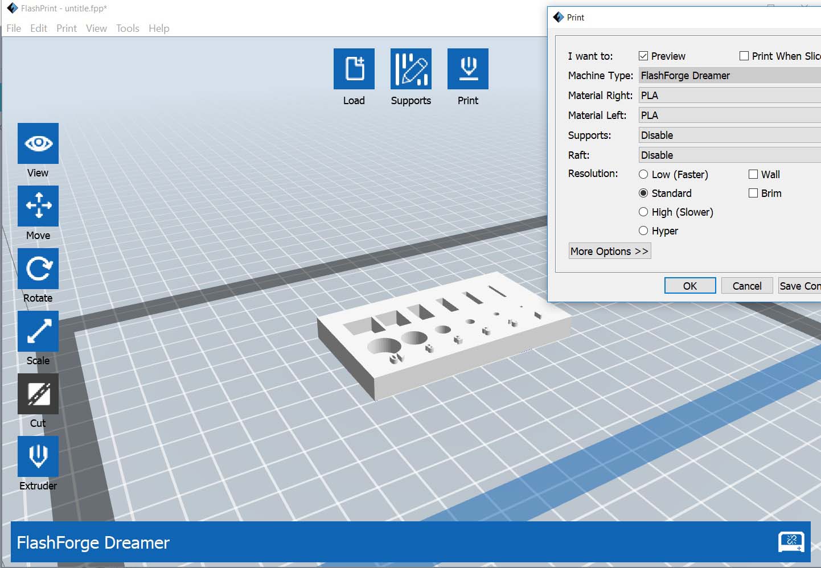
Task: Enable Print When Slice Done checkbox
Action: point(744,56)
